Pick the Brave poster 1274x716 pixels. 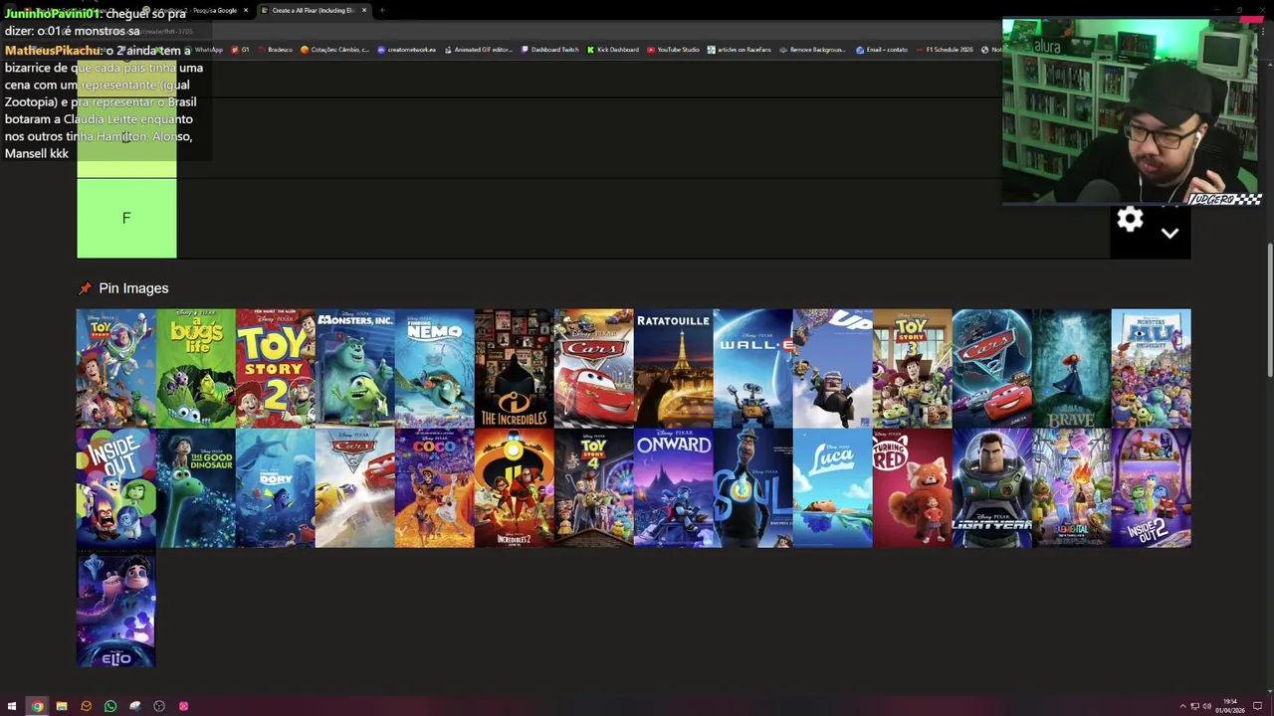click(1072, 369)
